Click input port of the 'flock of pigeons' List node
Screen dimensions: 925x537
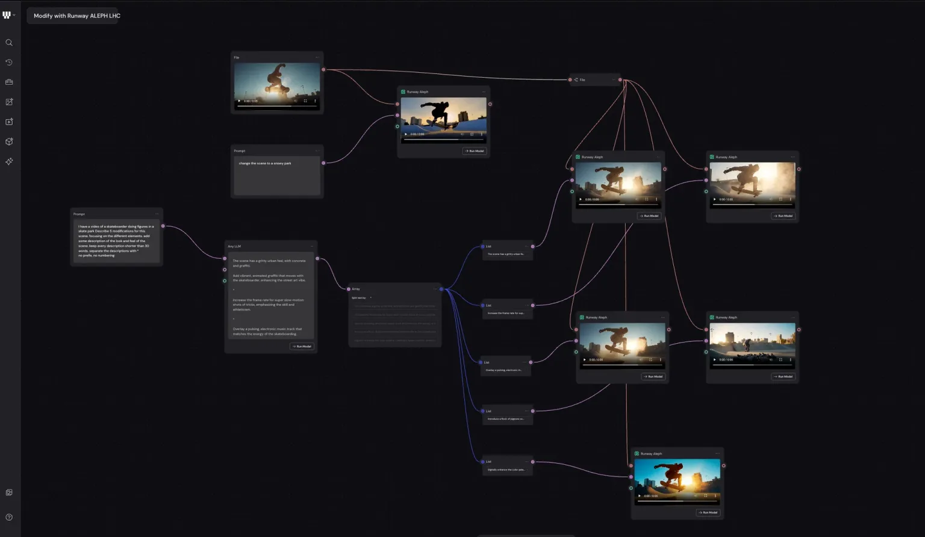pyautogui.click(x=482, y=411)
